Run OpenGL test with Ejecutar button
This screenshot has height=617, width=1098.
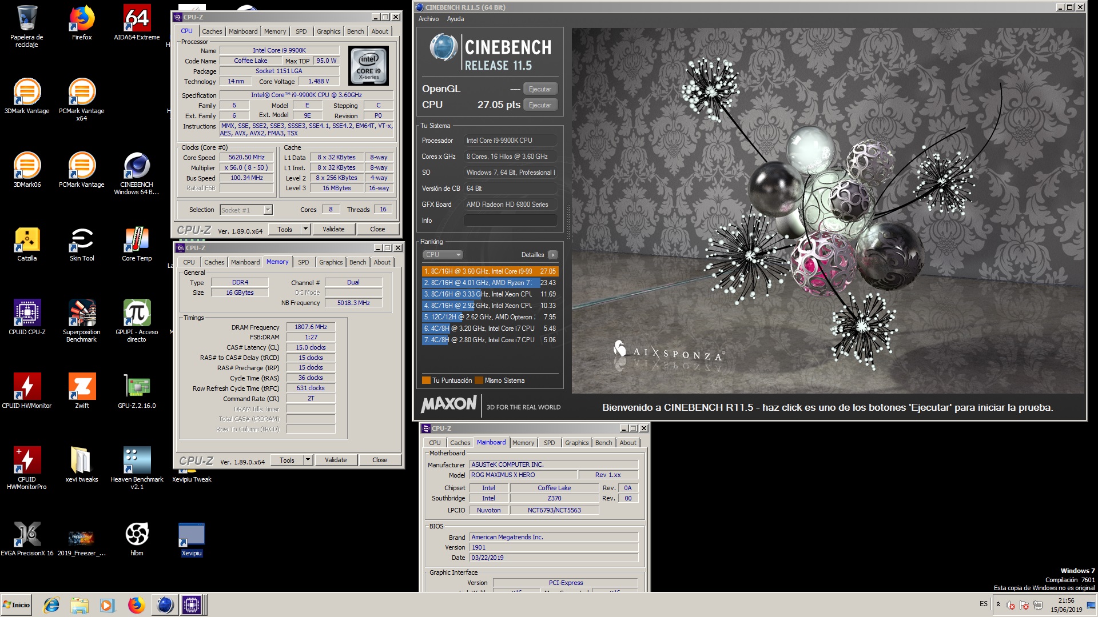coord(540,89)
